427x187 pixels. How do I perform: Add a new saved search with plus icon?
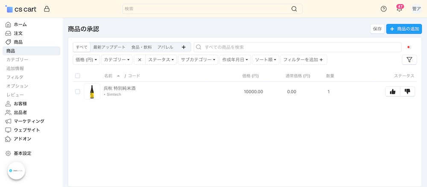tap(184, 47)
